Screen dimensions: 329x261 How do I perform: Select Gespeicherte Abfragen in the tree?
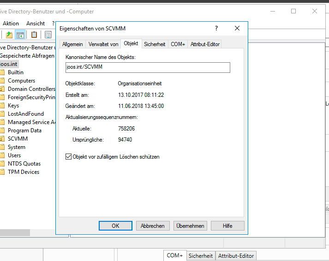27,56
